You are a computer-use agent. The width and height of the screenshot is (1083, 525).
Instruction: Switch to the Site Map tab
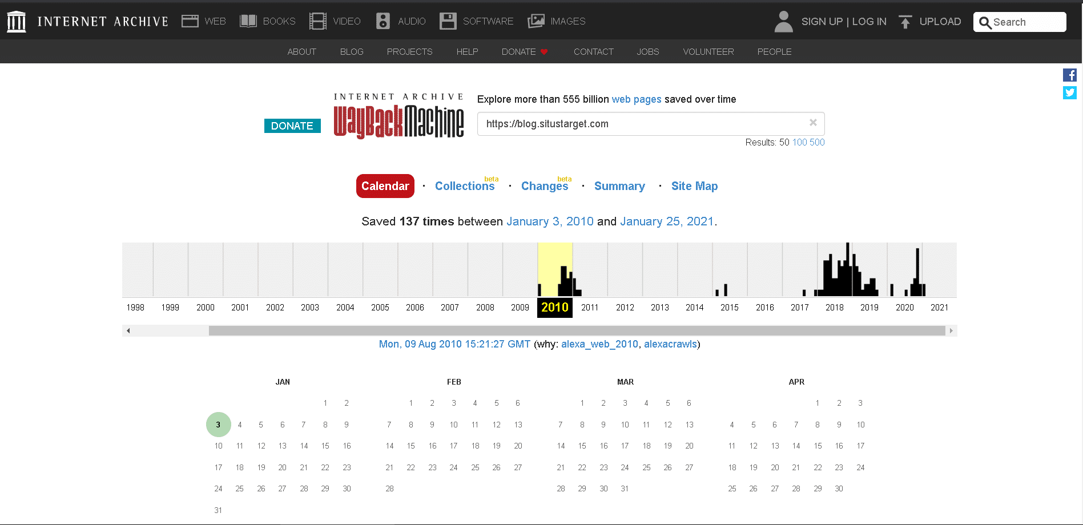[694, 186]
